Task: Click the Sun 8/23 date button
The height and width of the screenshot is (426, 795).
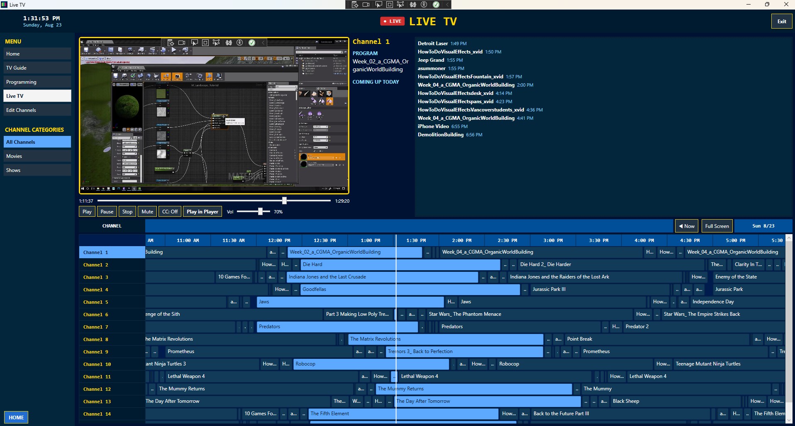Action: (763, 226)
